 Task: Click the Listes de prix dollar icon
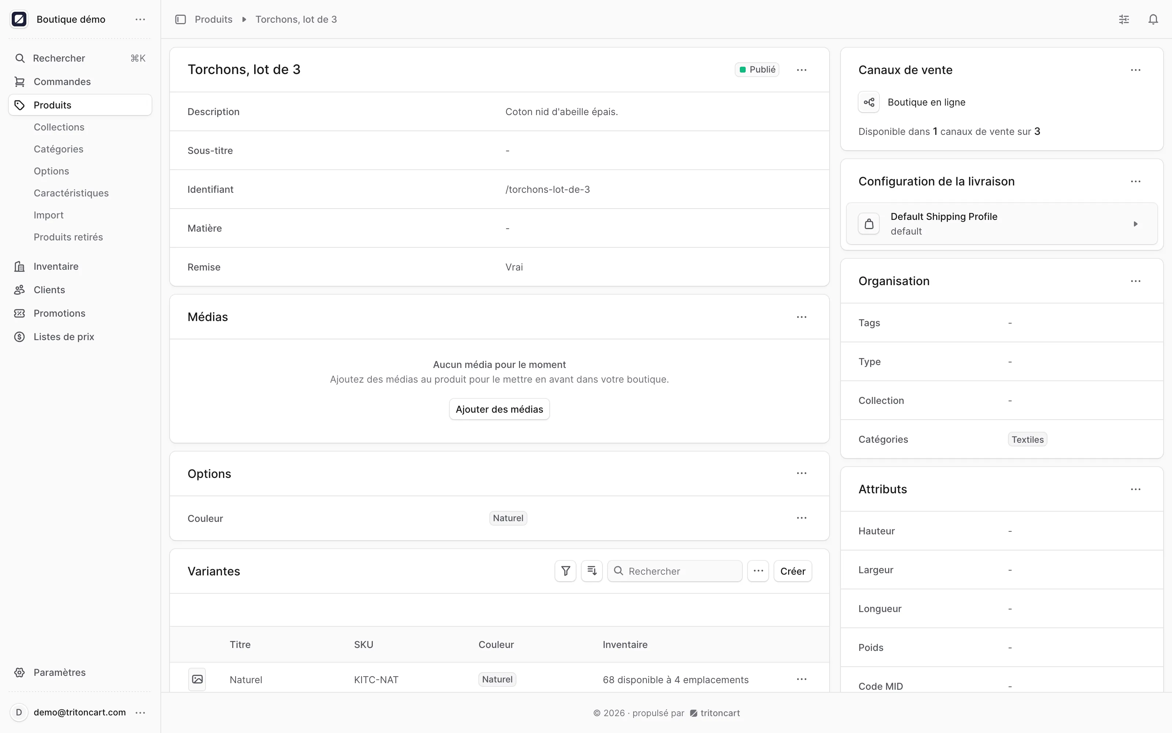pos(19,337)
